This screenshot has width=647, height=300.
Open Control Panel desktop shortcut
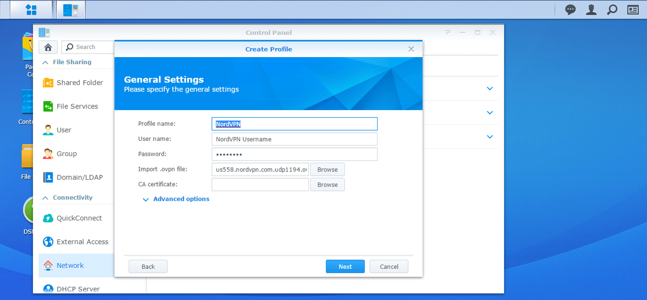pos(27,102)
